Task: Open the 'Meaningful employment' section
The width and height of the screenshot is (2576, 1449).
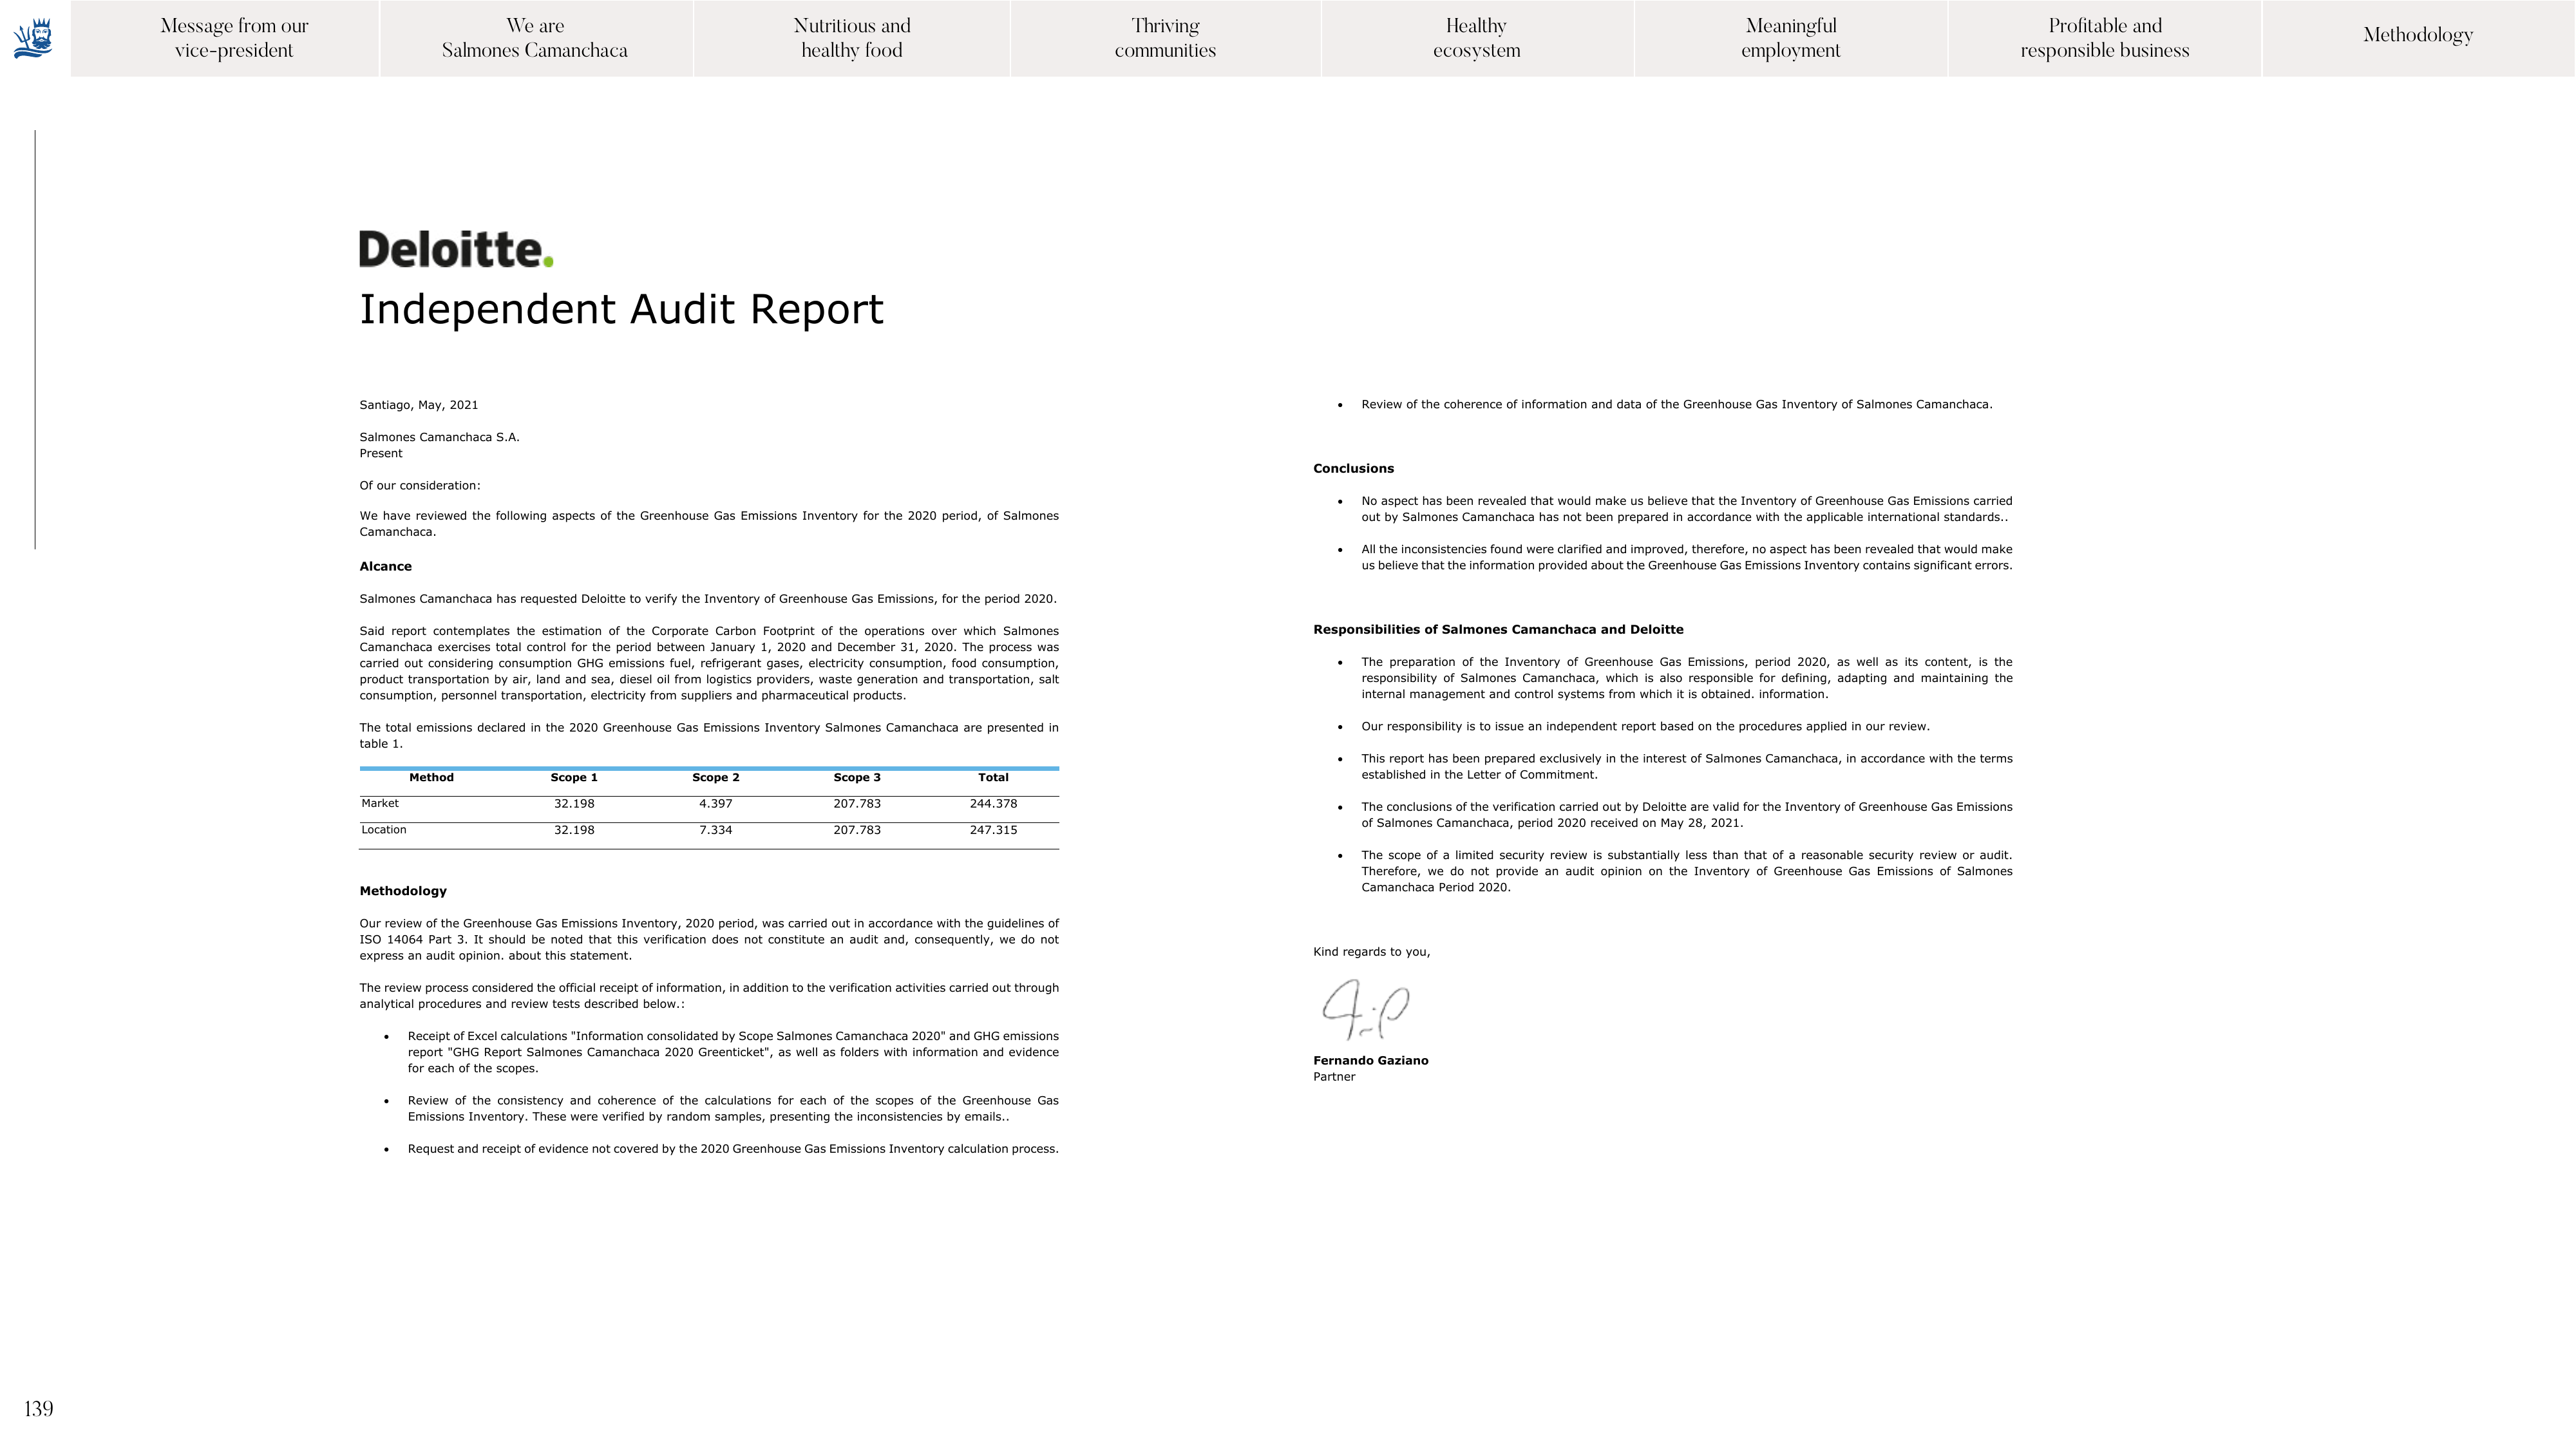Action: [x=1791, y=38]
